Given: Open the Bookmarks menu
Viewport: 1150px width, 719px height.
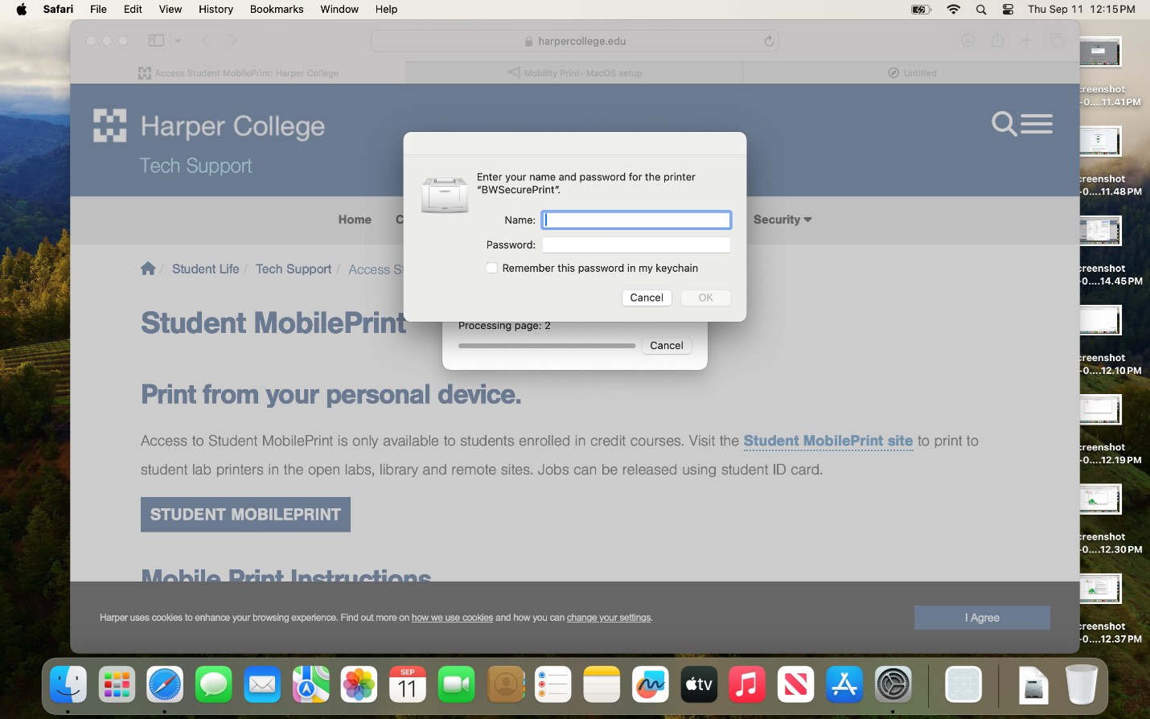Looking at the screenshot, I should coord(276,10).
